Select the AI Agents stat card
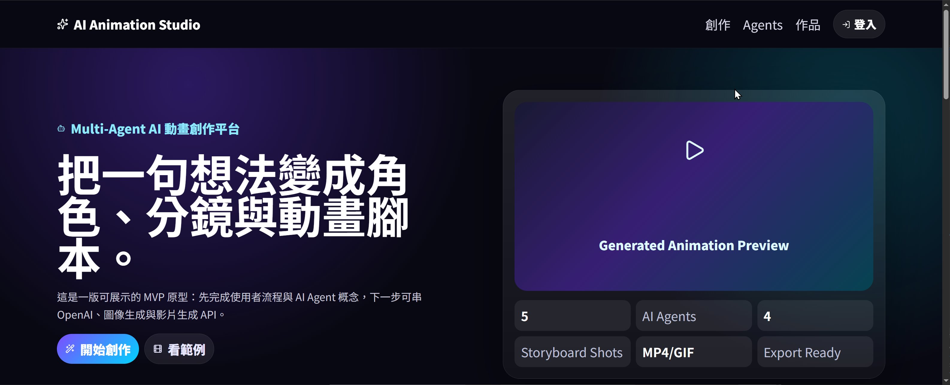The image size is (950, 385). click(694, 316)
